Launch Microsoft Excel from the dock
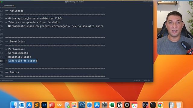Viewport: 193px width, 108px height. coord(112,105)
